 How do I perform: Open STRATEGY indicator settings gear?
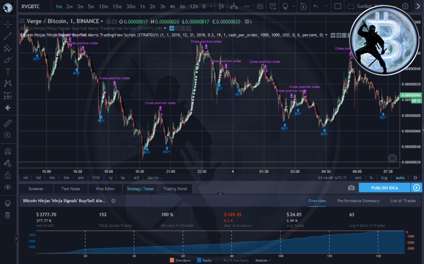(x=339, y=35)
